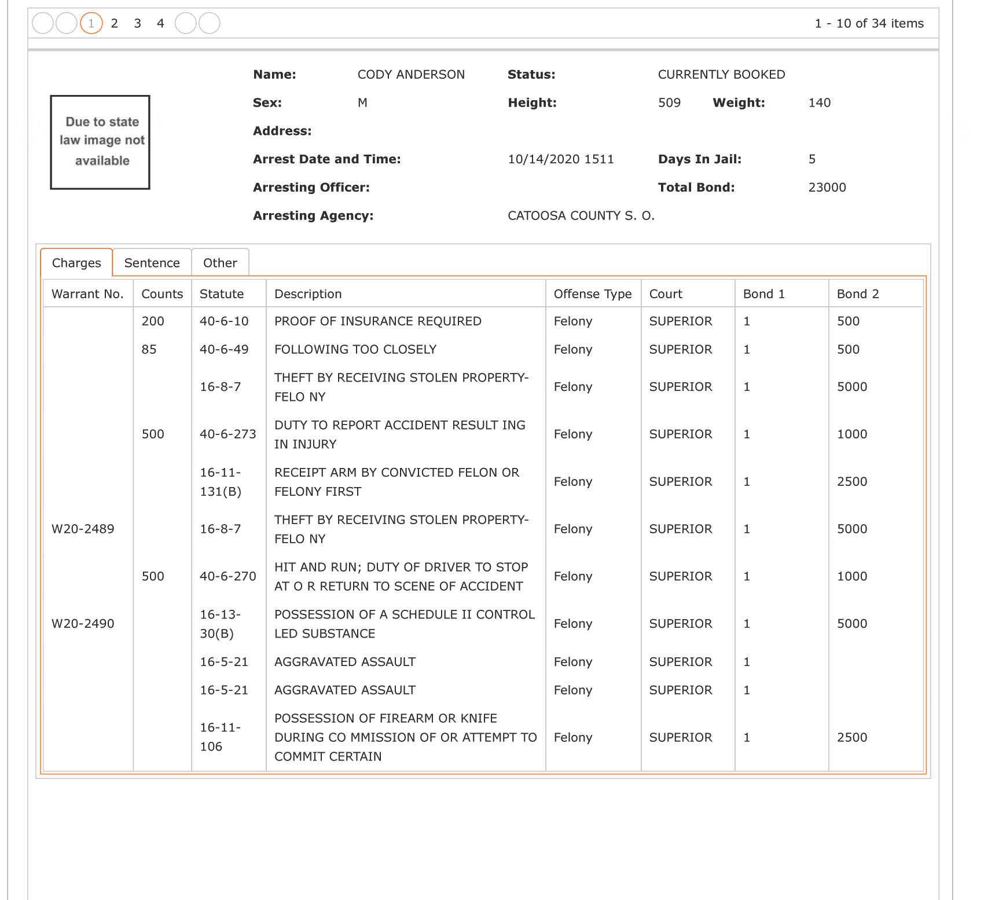Open page 3 of results

coord(138,23)
